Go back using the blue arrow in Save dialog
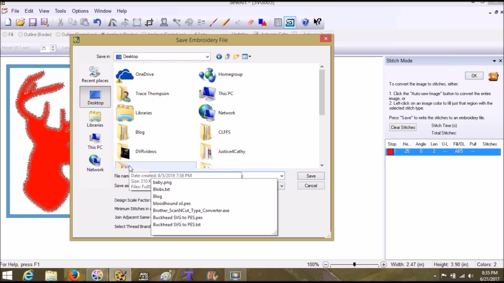The image size is (504, 283). 219,57
